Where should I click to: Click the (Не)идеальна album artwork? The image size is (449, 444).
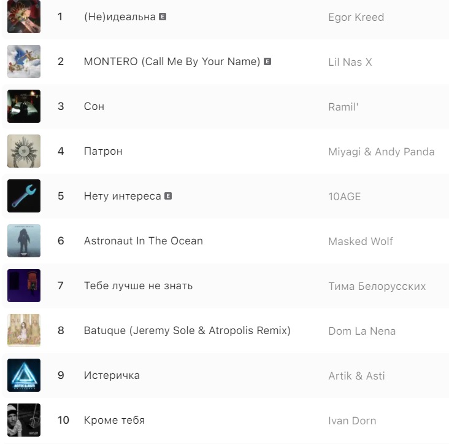click(x=24, y=17)
